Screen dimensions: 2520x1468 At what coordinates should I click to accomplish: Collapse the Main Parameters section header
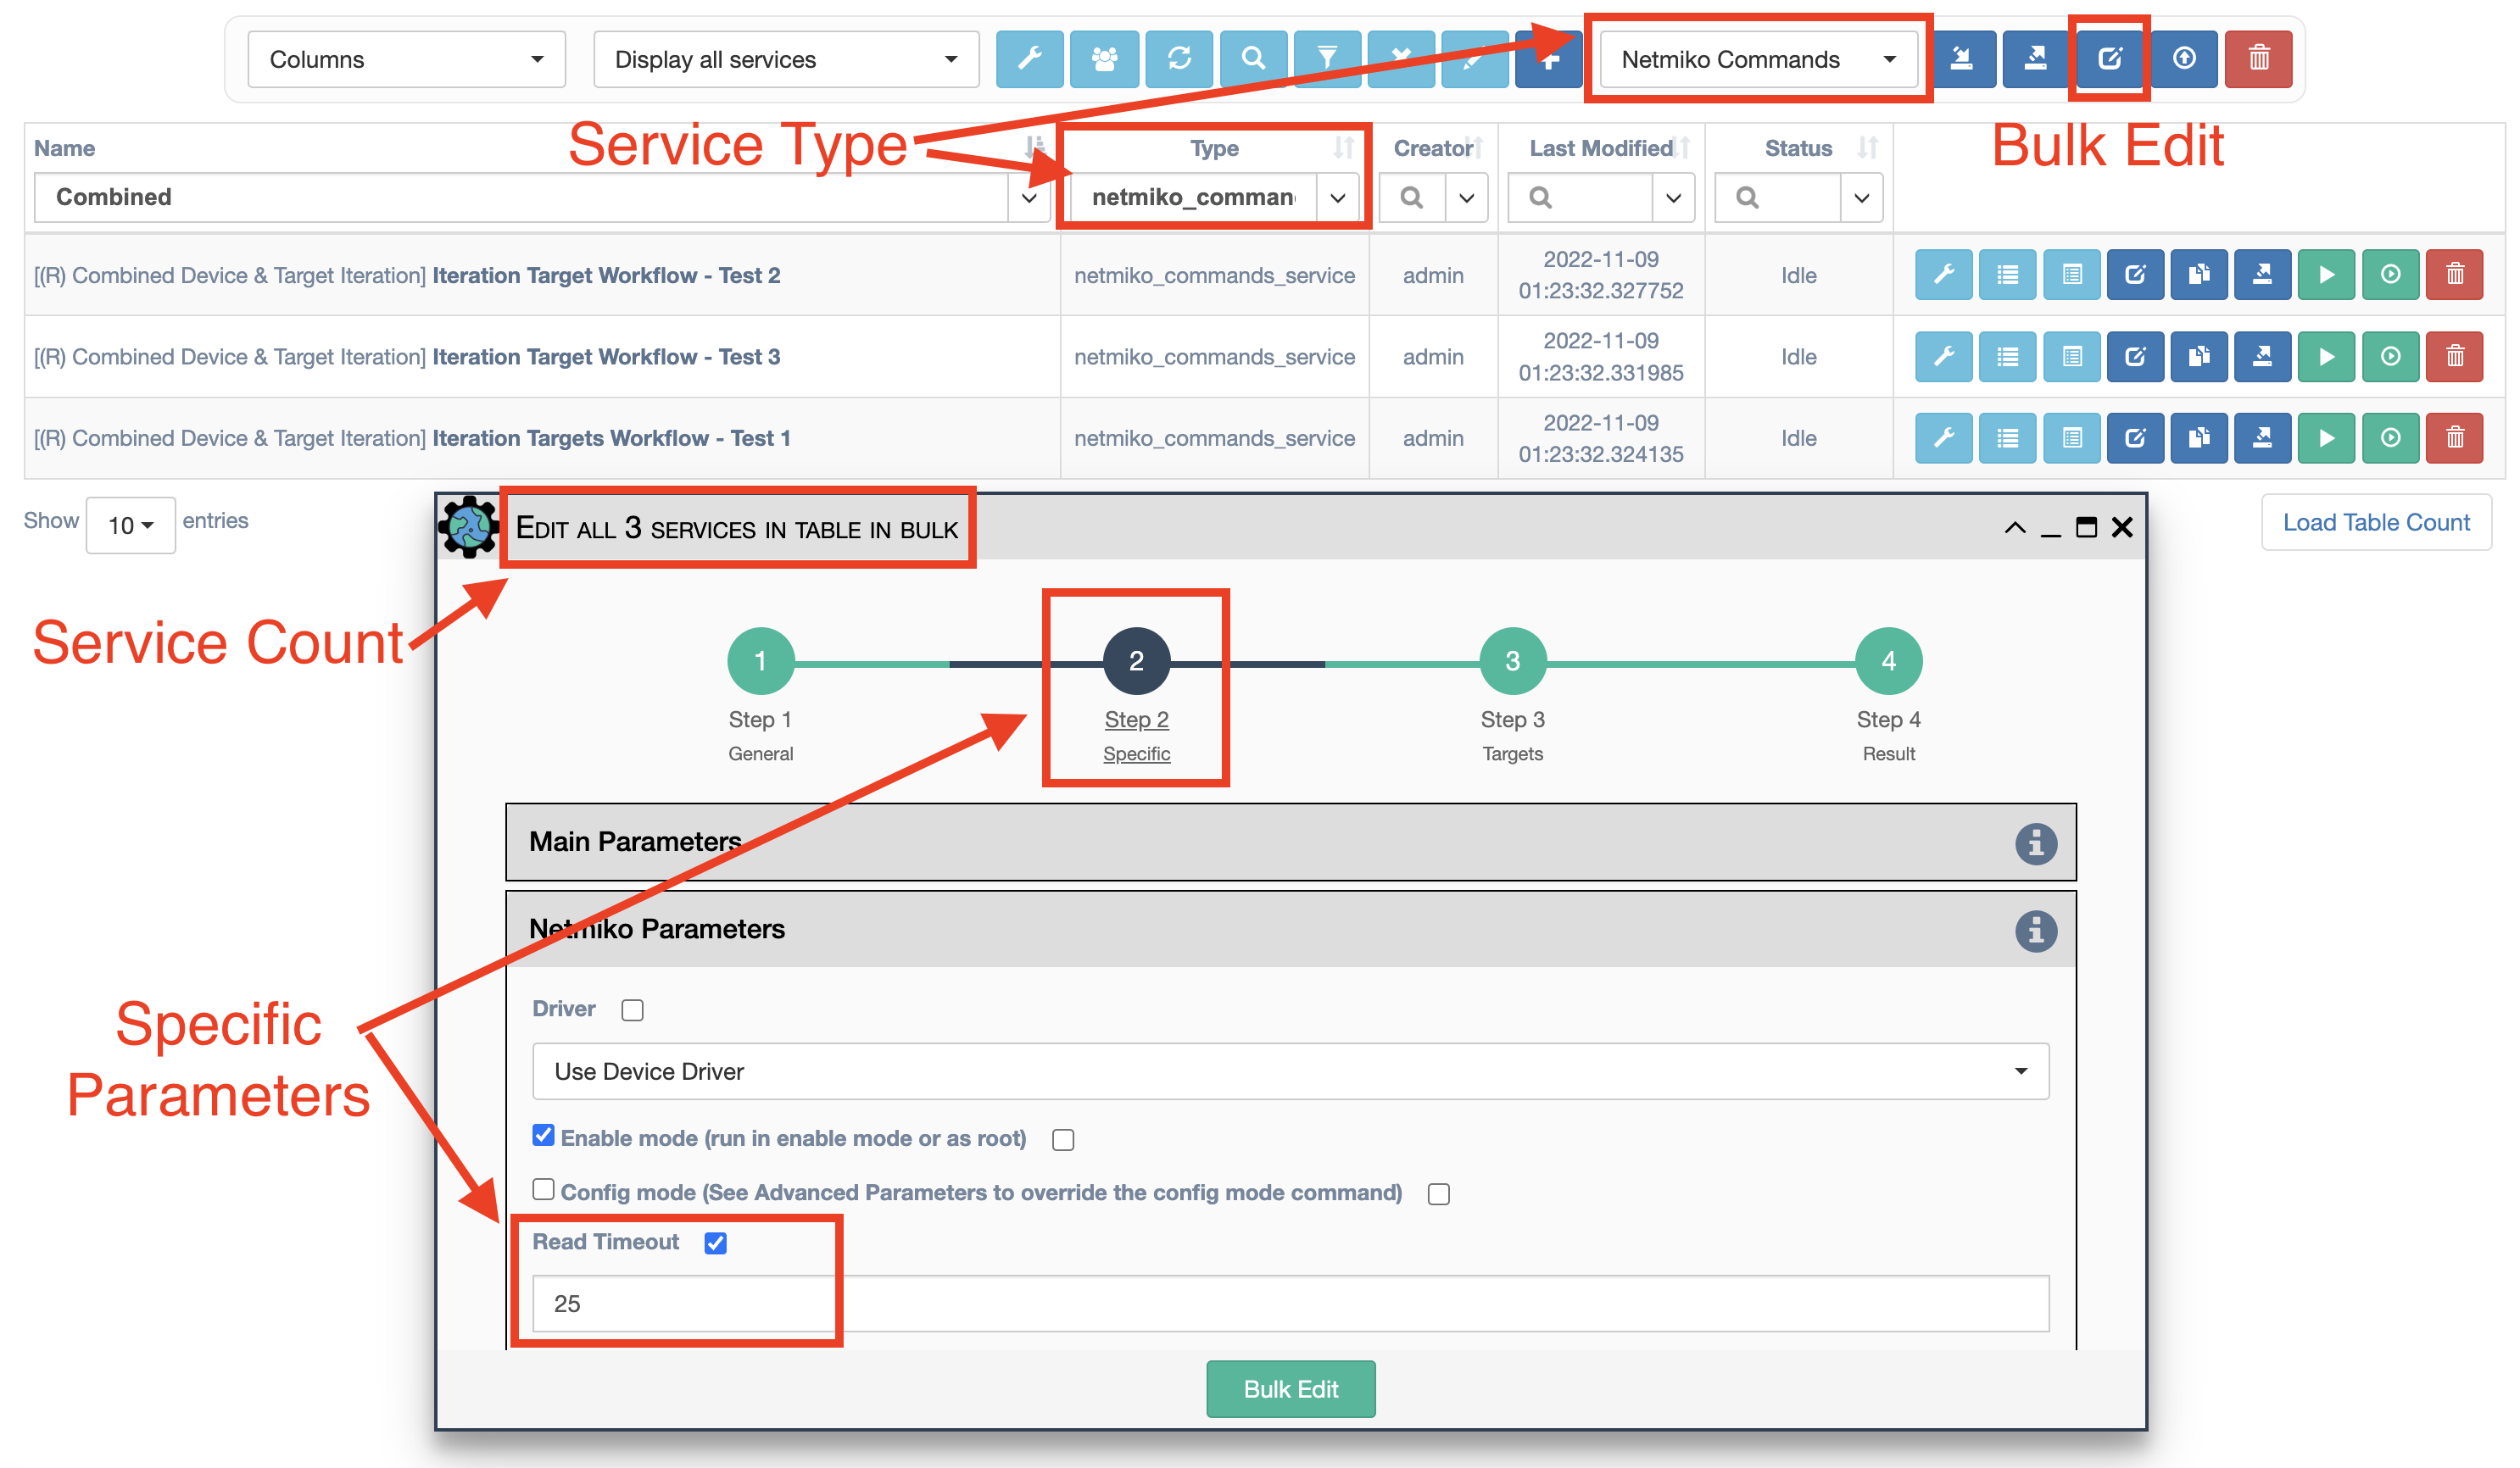point(1291,842)
